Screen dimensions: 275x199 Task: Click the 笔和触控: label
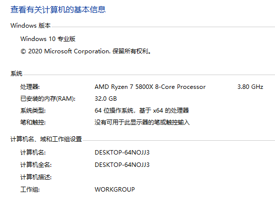pyautogui.click(x=33, y=122)
